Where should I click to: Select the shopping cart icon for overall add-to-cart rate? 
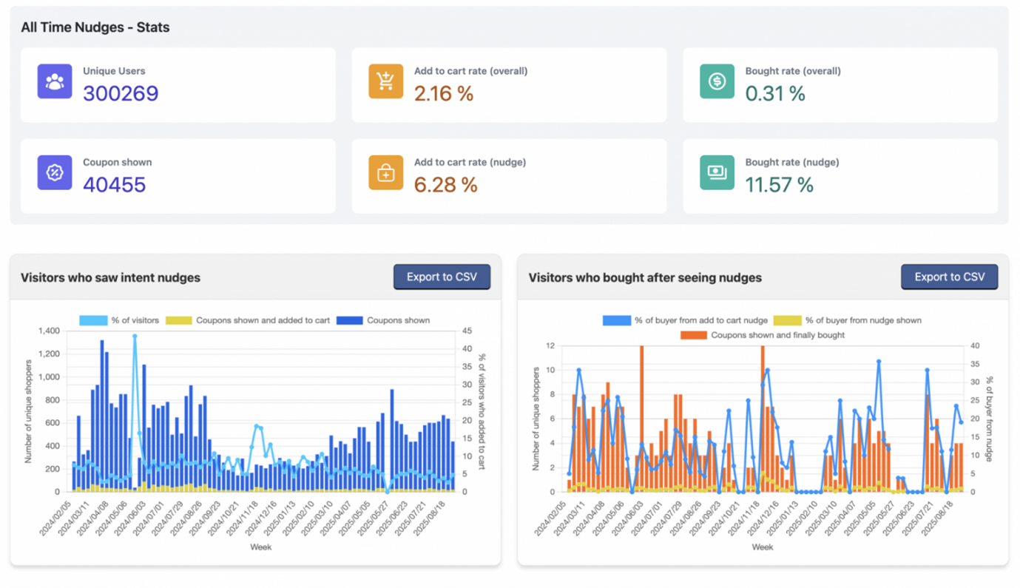[385, 81]
